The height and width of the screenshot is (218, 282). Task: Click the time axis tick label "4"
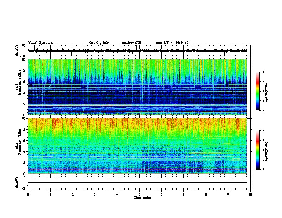coord(117,194)
